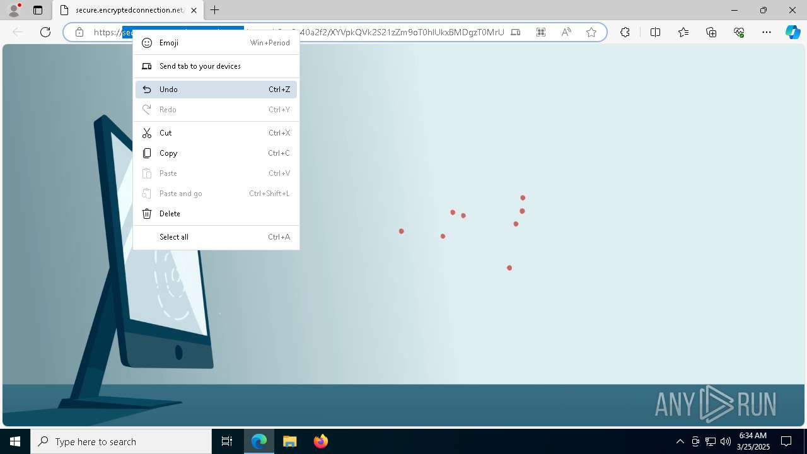Refresh the page

(x=45, y=32)
